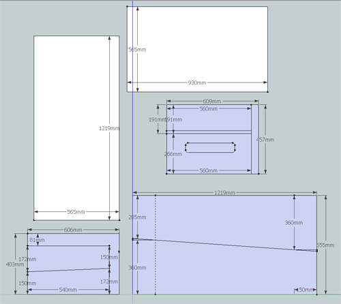
Task: Select the dashed vertical line in large panel
Action: point(155,245)
